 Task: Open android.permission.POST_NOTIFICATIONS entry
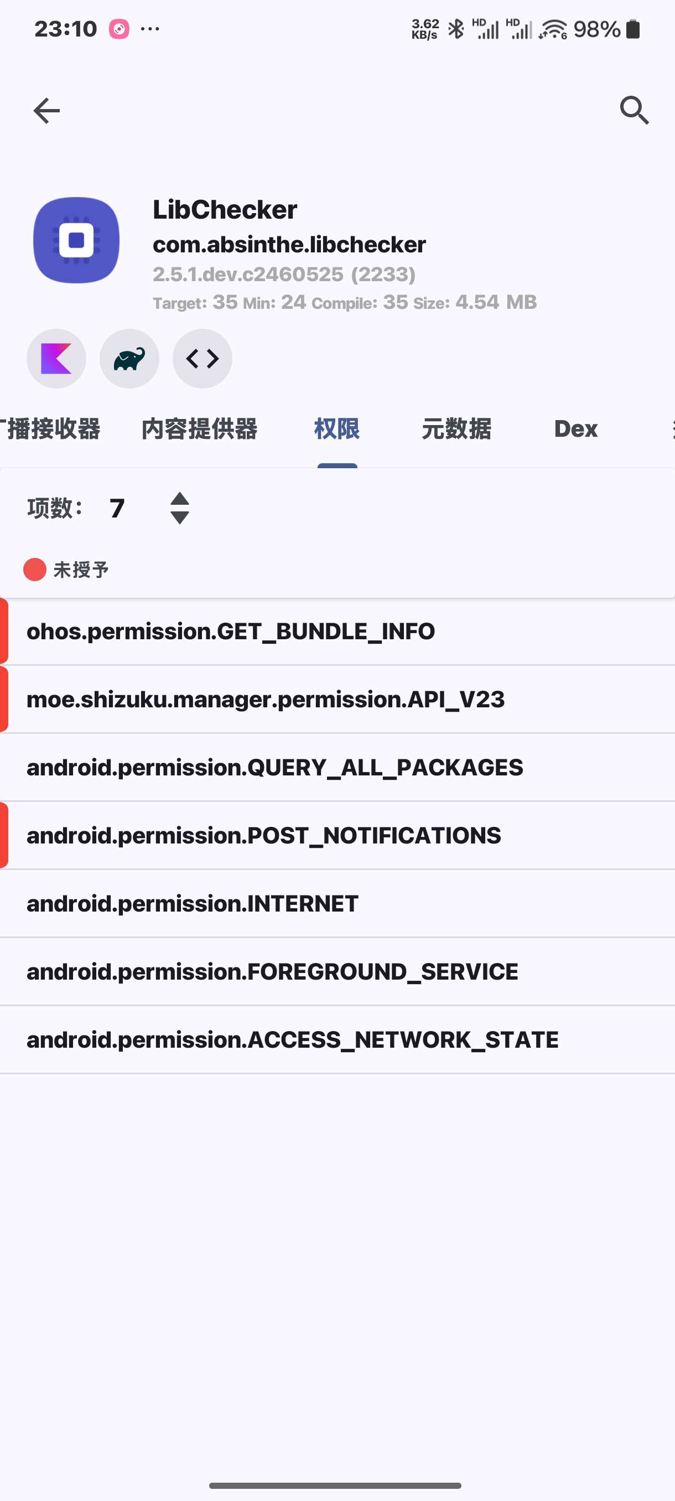[338, 836]
